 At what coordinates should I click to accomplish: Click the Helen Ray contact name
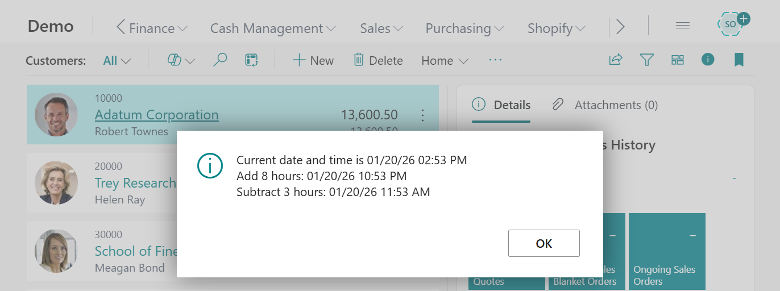(x=120, y=199)
